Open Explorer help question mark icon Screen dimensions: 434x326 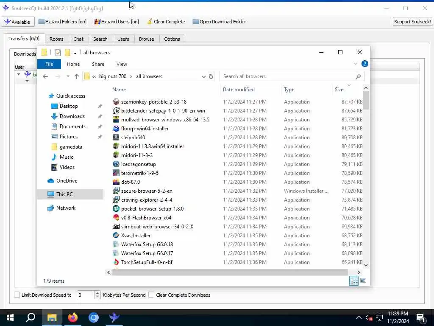click(364, 64)
